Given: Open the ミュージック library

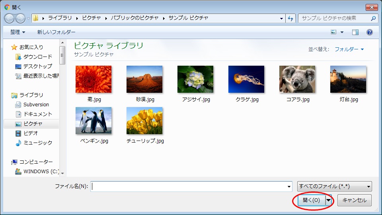Looking at the screenshot, I should 38,143.
